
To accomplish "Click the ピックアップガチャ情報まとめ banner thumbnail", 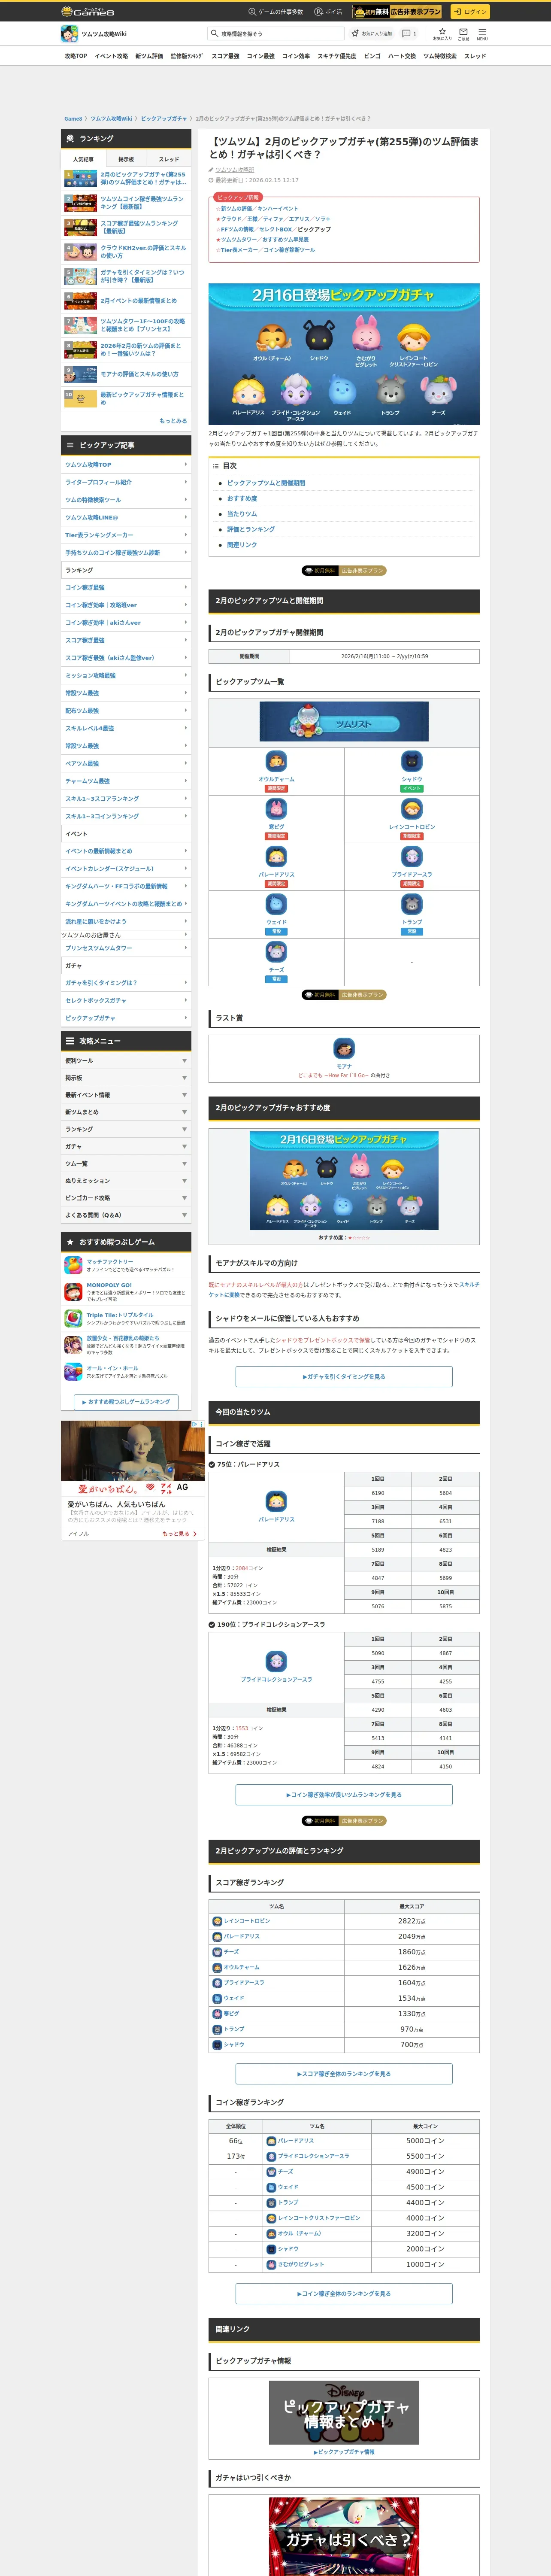I will (x=344, y=2412).
